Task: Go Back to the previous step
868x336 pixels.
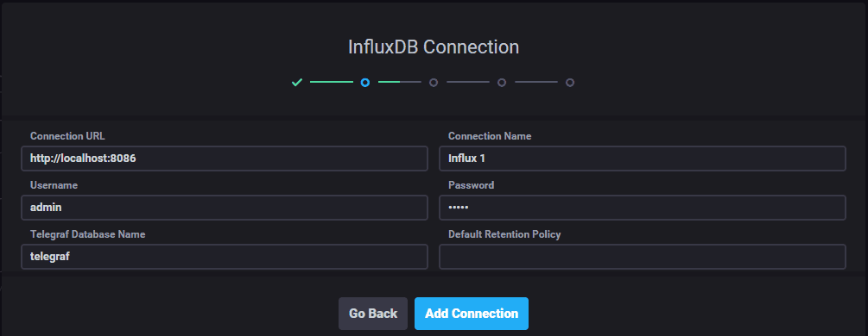Action: coord(373,314)
